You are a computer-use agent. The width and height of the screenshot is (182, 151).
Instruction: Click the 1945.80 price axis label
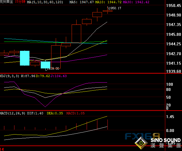tap(174, 34)
